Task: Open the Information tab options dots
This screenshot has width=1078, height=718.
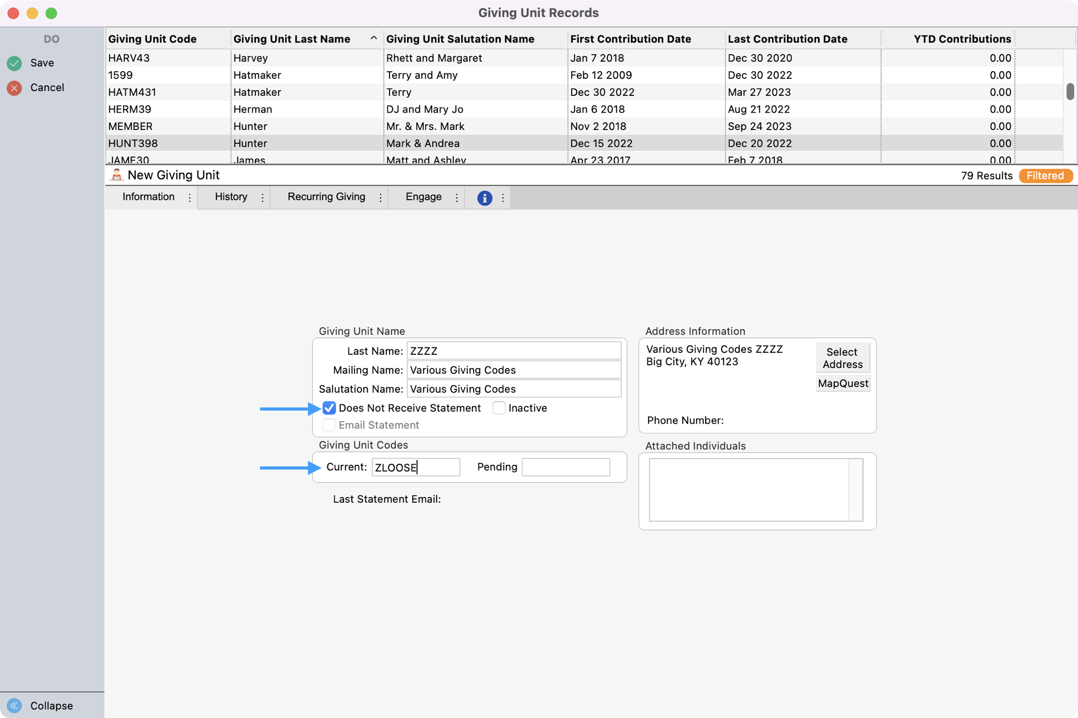Action: 189,198
